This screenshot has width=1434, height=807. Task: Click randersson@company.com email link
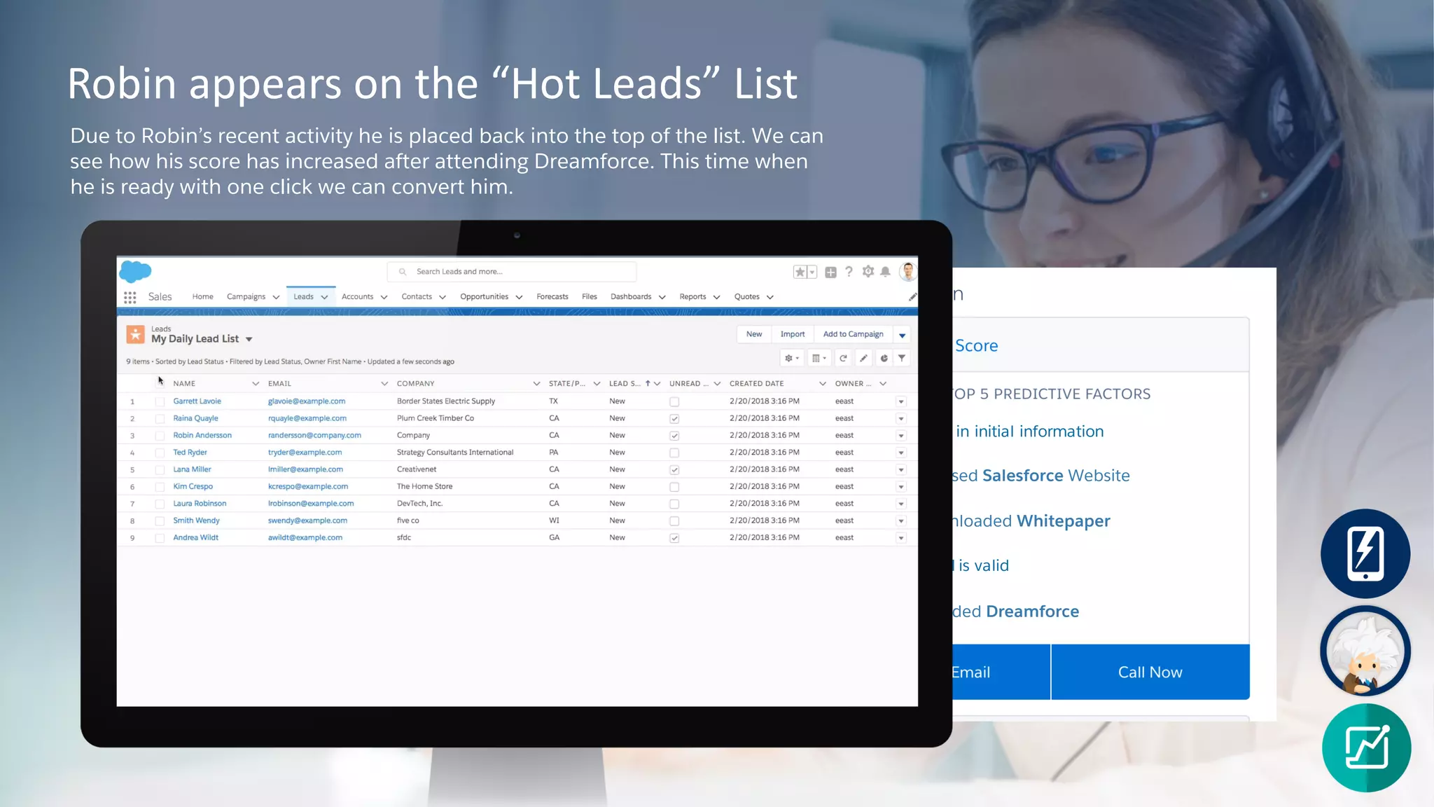314,435
